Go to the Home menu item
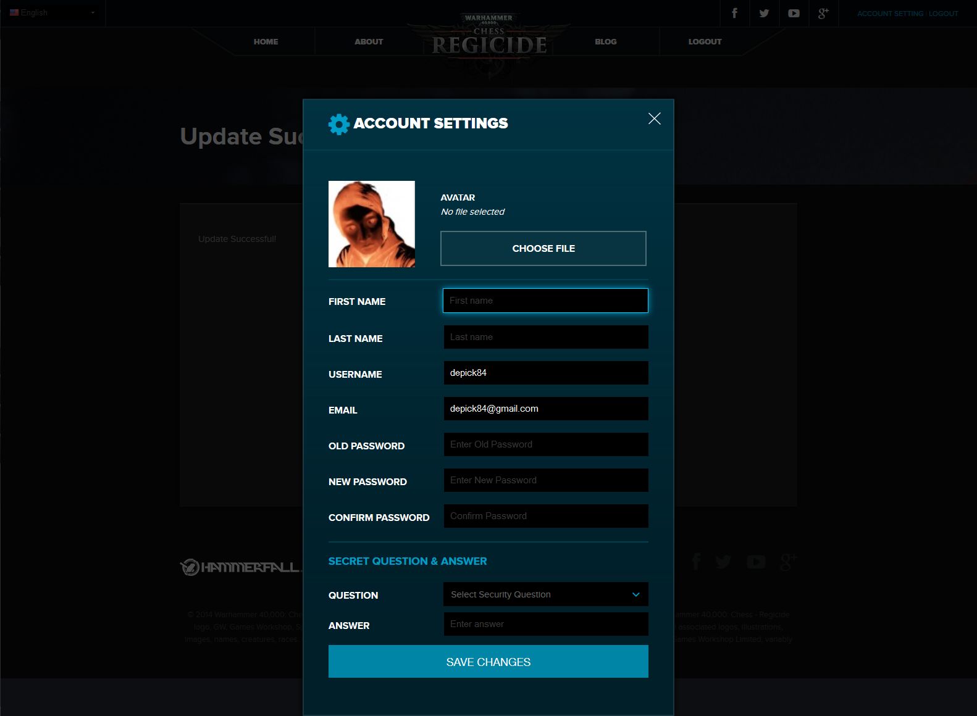The width and height of the screenshot is (977, 716). pyautogui.click(x=266, y=42)
